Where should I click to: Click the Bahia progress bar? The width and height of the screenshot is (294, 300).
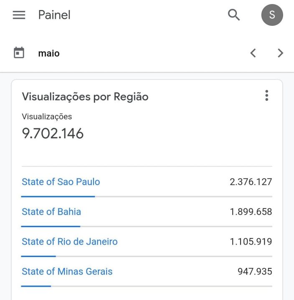(147, 226)
